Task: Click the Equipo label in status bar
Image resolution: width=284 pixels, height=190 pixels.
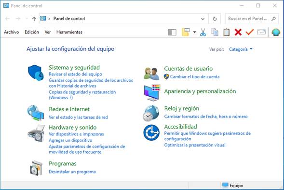Action: click(x=236, y=186)
